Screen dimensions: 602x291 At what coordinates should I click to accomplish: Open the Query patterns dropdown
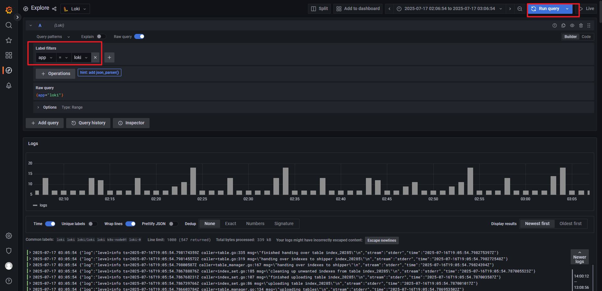[53, 37]
